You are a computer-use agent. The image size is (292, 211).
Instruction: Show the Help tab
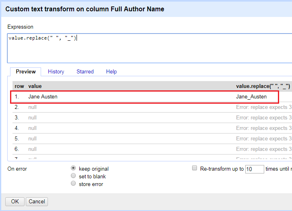pos(112,72)
